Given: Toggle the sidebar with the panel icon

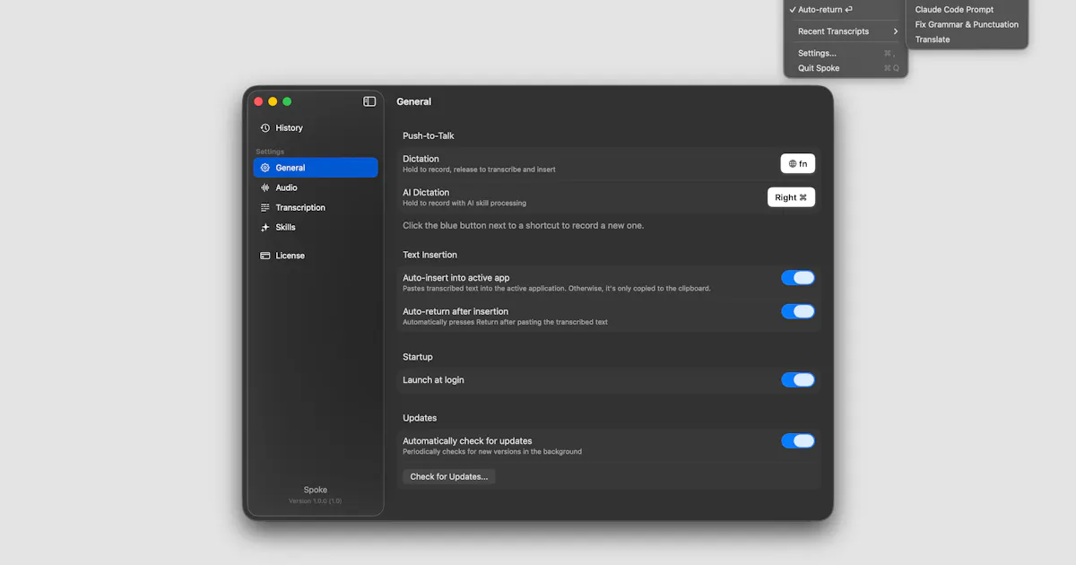Looking at the screenshot, I should [x=369, y=101].
